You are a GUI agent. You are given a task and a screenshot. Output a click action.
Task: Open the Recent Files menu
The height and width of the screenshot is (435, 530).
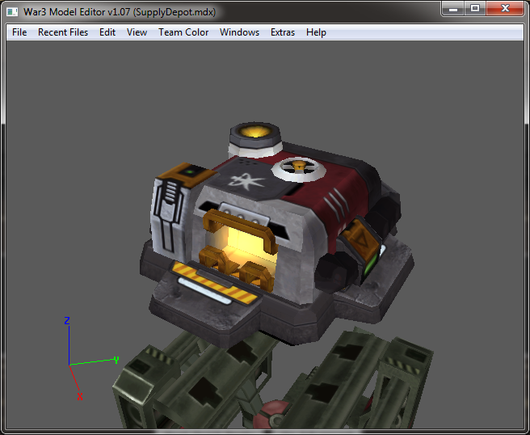coord(63,32)
